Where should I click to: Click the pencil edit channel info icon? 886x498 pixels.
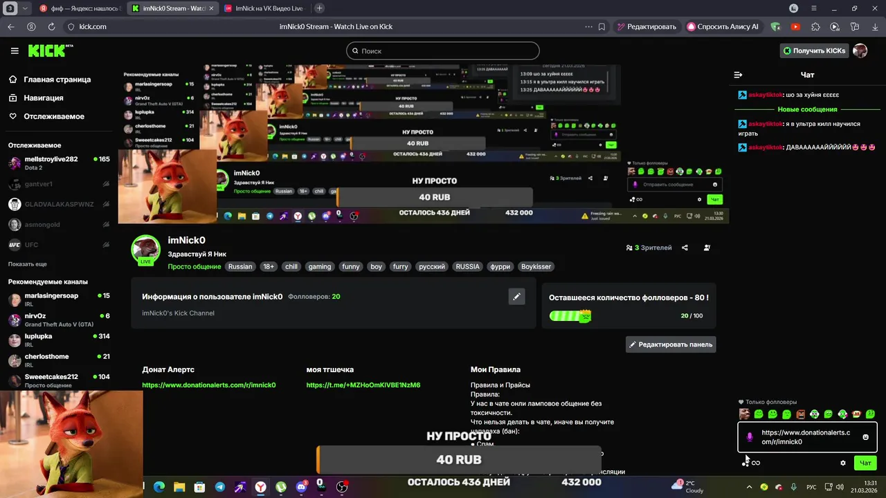pyautogui.click(x=516, y=297)
